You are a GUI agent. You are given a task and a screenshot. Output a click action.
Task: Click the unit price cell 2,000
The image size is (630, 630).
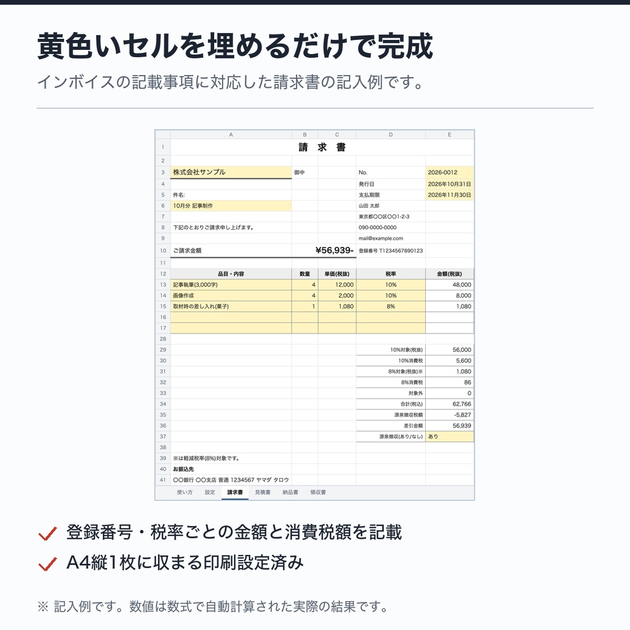coord(337,295)
